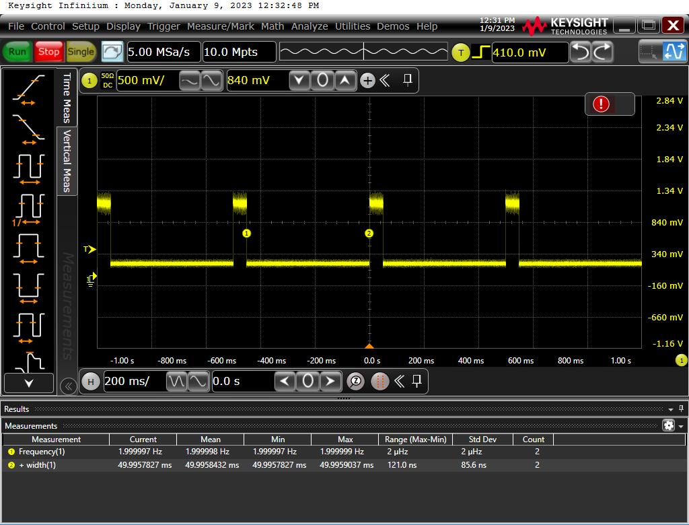Viewport: 689px width, 525px height.
Task: Click the green Run button
Action: (17, 52)
